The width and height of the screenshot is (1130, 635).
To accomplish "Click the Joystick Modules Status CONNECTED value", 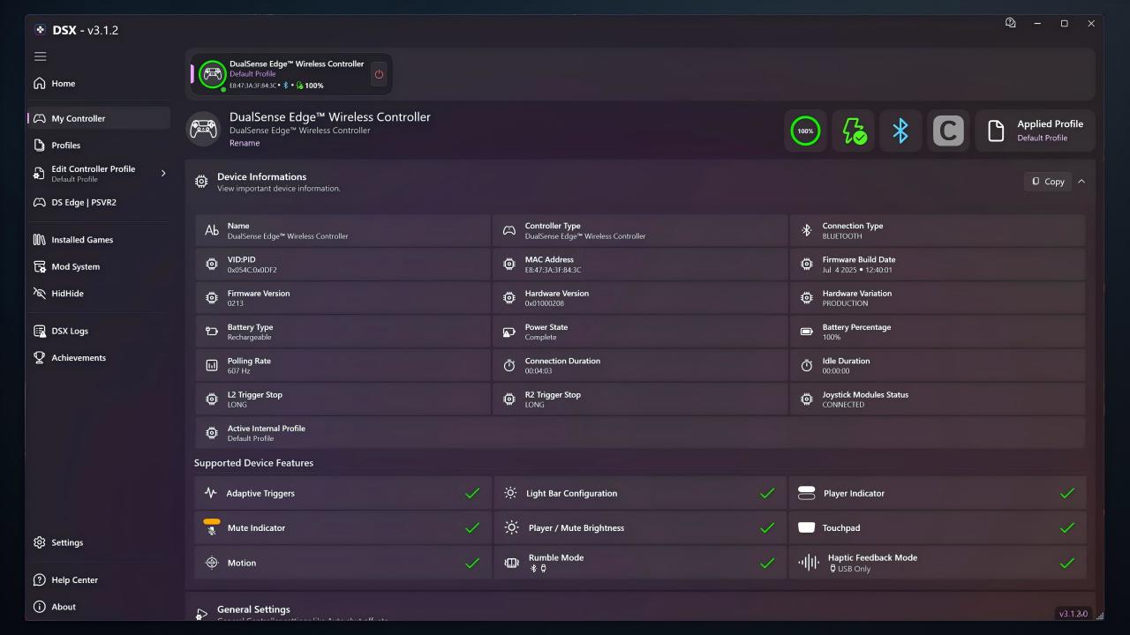I will click(844, 405).
